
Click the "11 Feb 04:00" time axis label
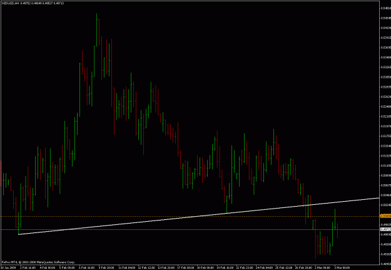[126, 267]
